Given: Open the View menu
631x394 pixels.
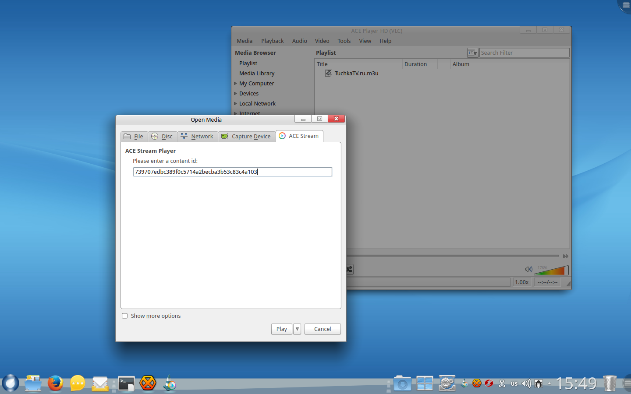Looking at the screenshot, I should [365, 41].
